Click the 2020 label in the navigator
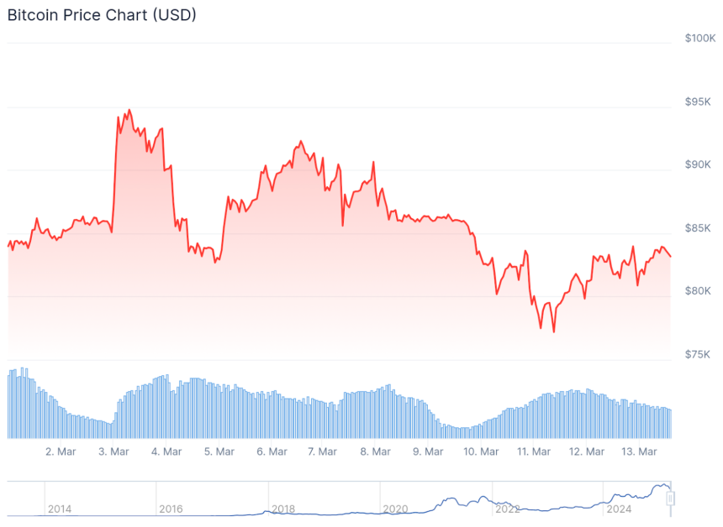 pos(395,509)
